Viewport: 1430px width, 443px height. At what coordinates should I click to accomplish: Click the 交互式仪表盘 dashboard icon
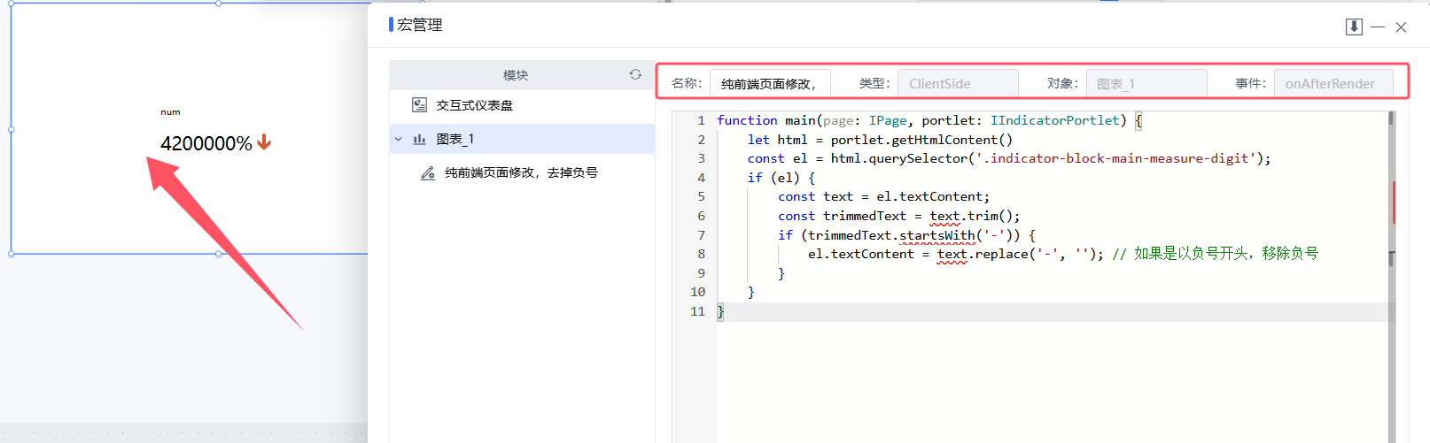420,105
